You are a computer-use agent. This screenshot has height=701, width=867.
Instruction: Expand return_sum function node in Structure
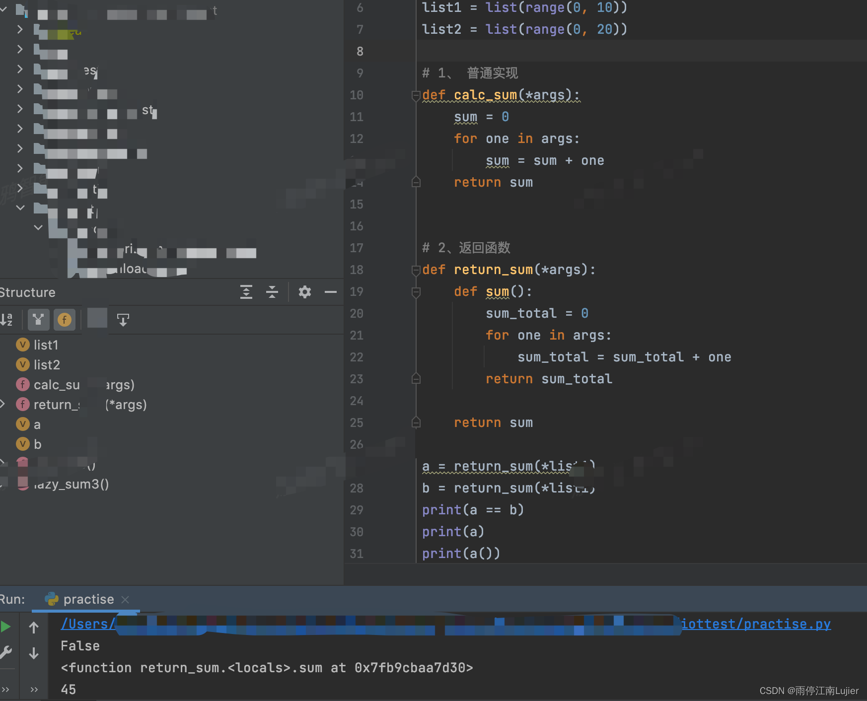pos(3,404)
